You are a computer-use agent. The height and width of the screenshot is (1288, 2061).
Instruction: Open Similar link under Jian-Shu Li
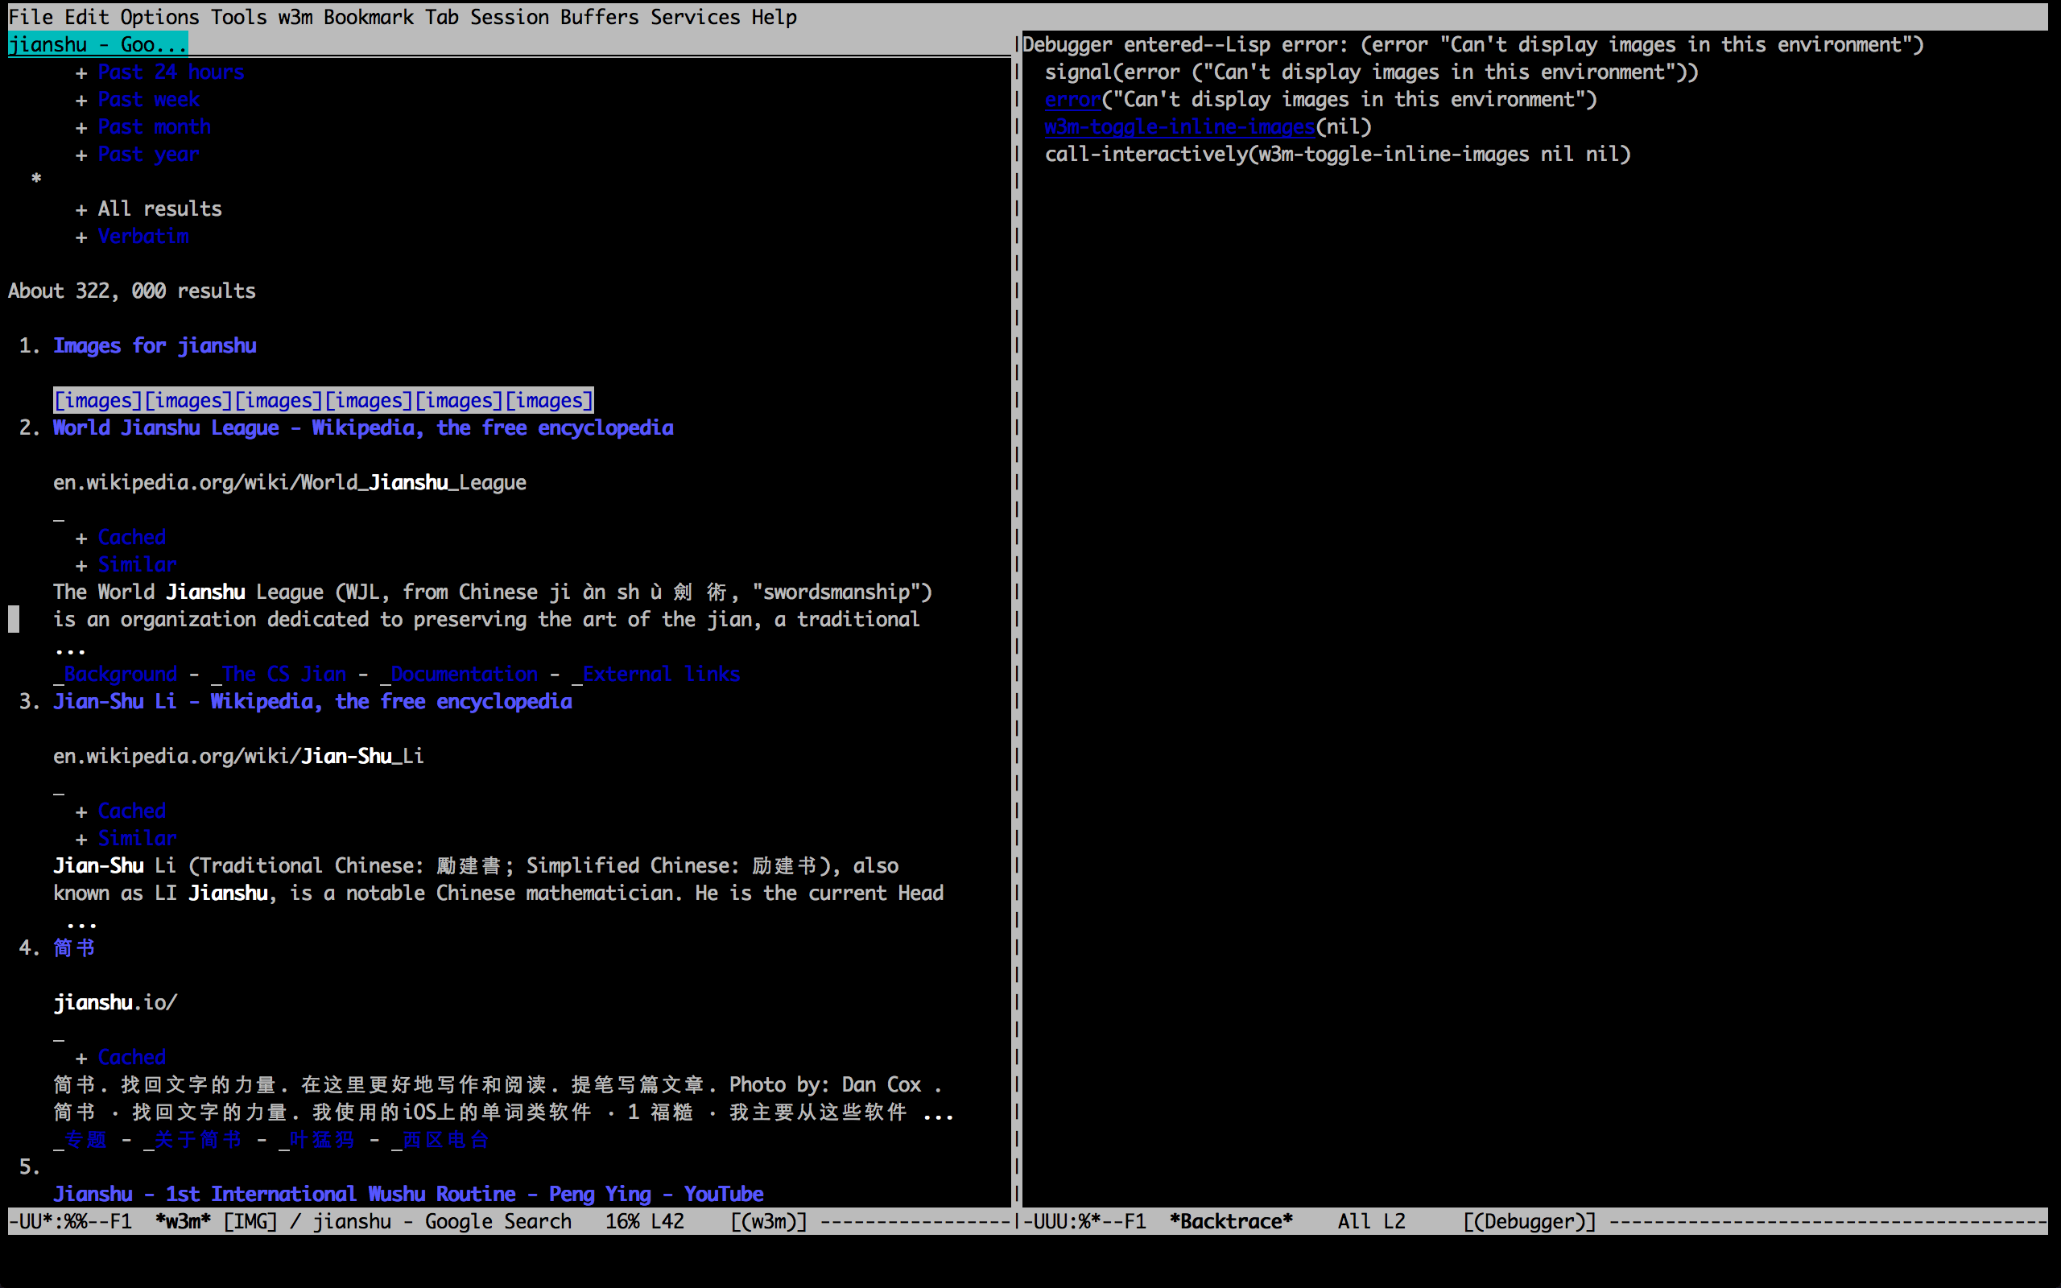click(137, 838)
